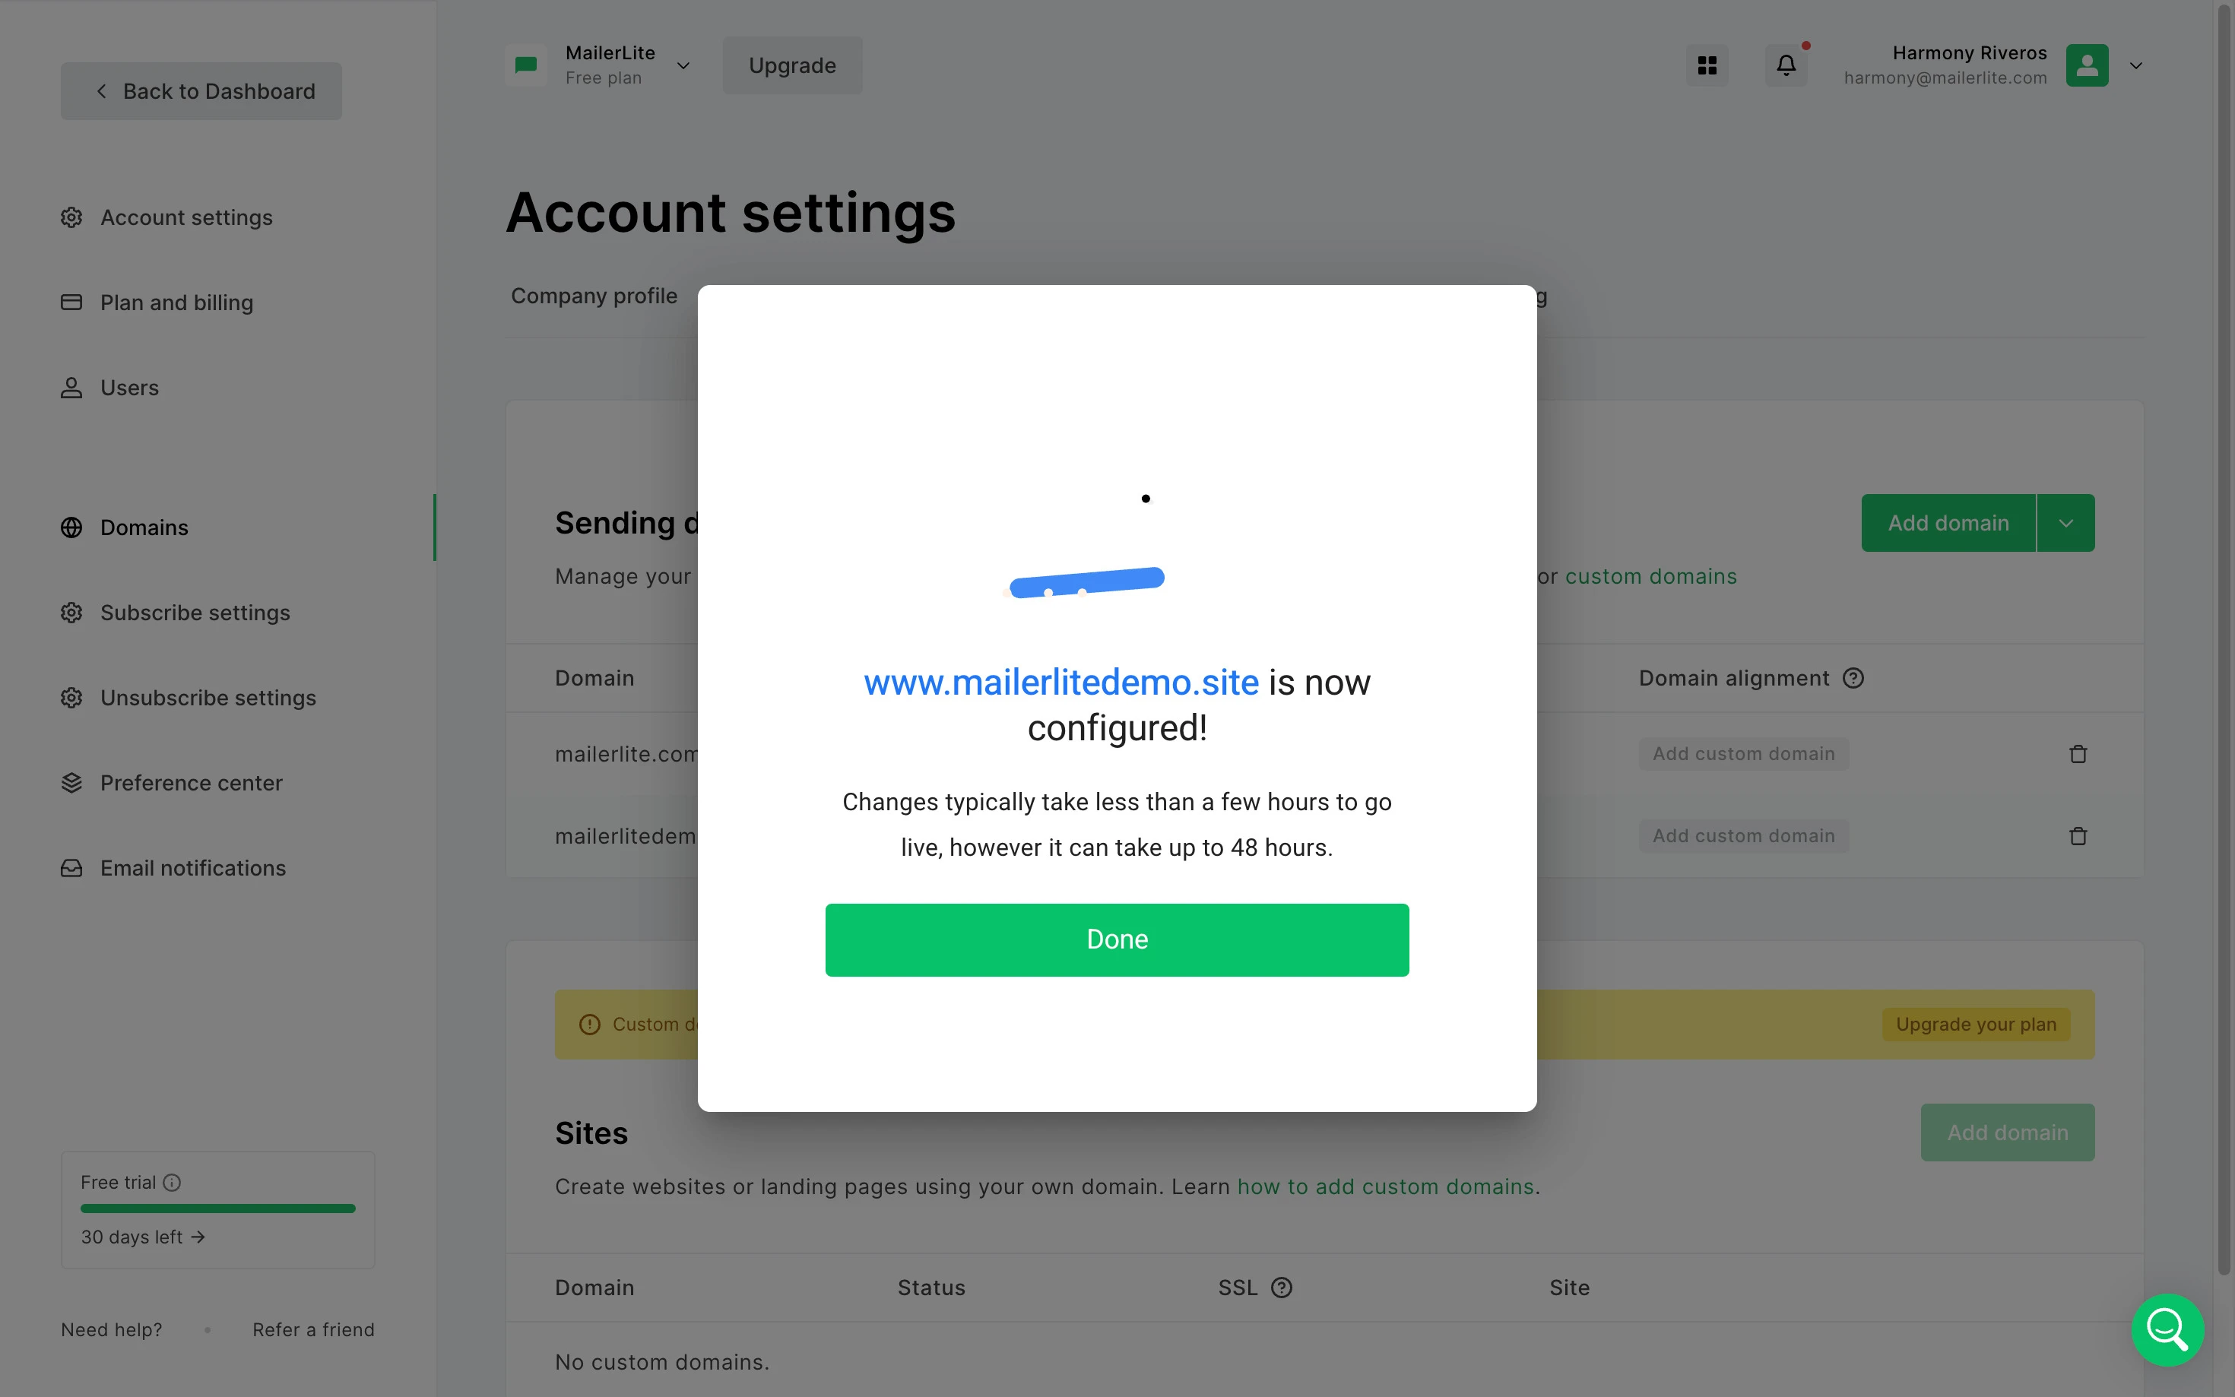The image size is (2235, 1397).
Task: Delete the mailerlite.com domain via trash icon
Action: pos(2078,754)
